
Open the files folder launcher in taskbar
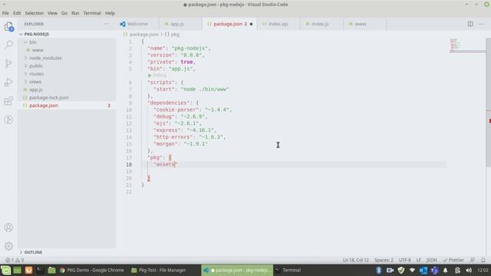tap(51, 270)
